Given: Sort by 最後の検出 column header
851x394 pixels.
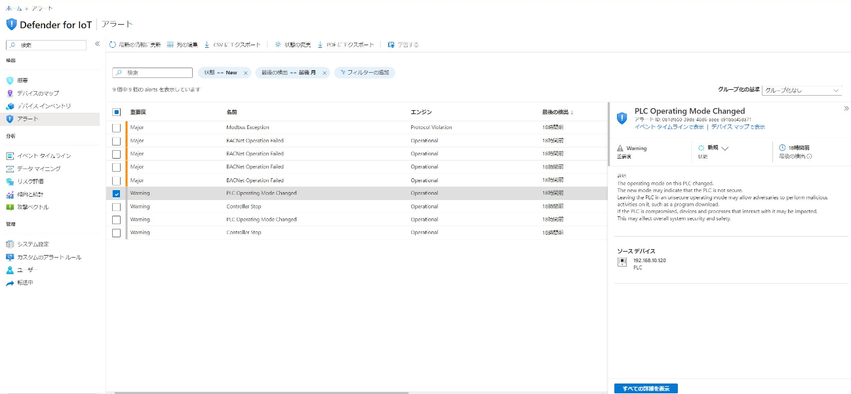Looking at the screenshot, I should [557, 112].
